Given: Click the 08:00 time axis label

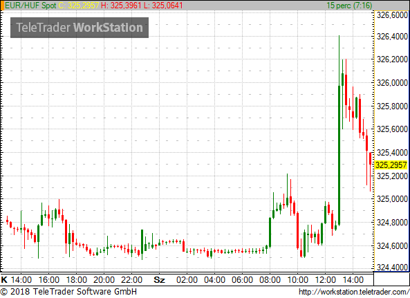Looking at the screenshot, I should point(270,280).
